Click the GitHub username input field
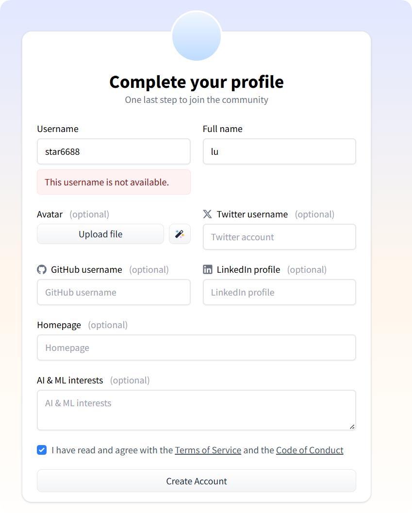 tap(114, 292)
